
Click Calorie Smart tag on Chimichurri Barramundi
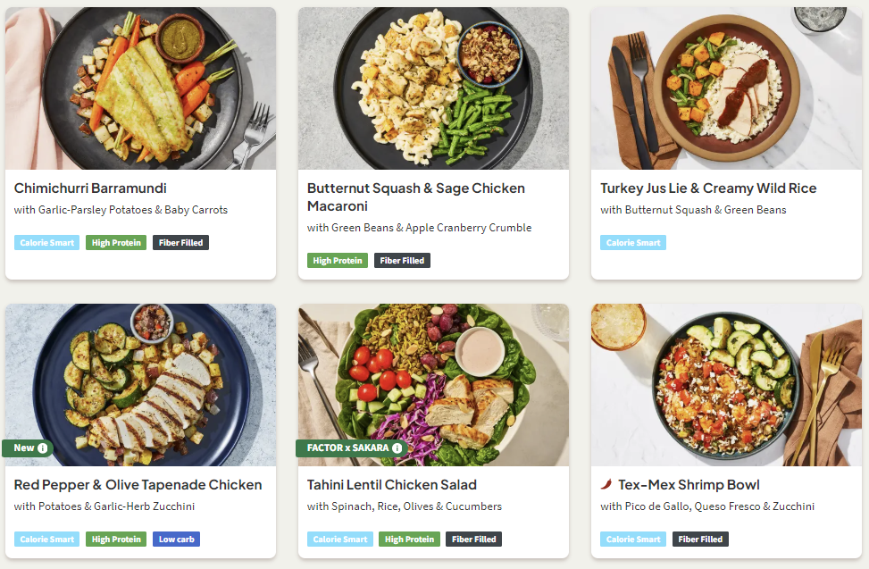47,243
